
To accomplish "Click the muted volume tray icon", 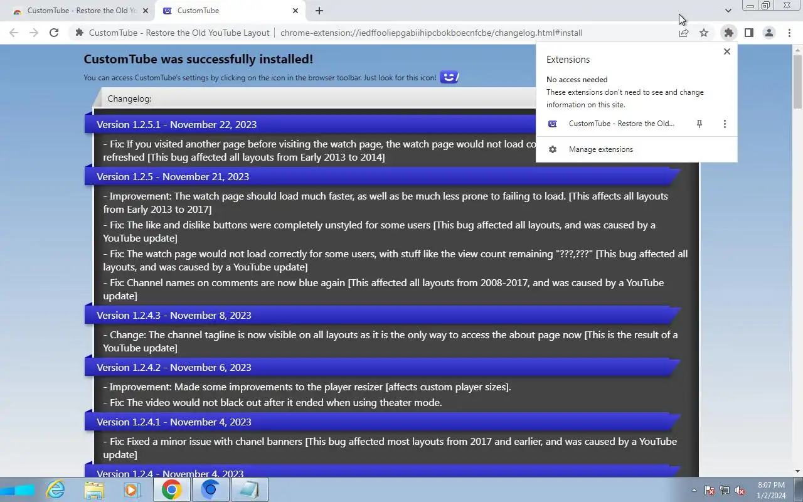I will point(740,490).
